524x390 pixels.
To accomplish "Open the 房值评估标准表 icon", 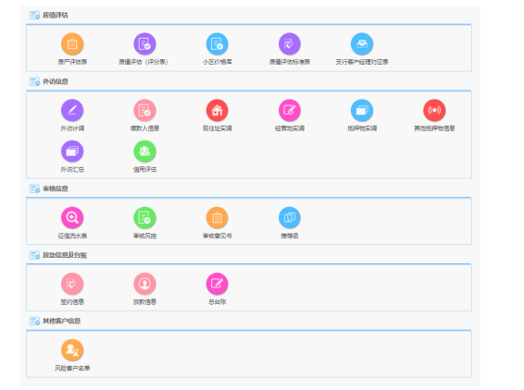I will coord(290,43).
